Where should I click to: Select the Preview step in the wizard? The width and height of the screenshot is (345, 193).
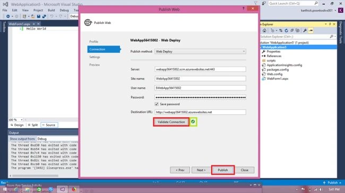coord(94,65)
